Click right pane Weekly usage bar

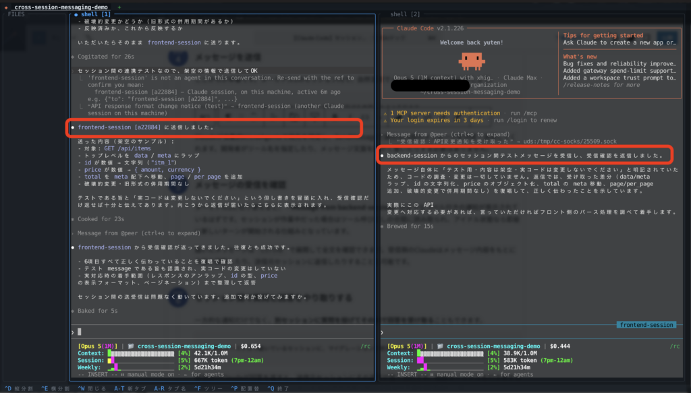pos(450,367)
